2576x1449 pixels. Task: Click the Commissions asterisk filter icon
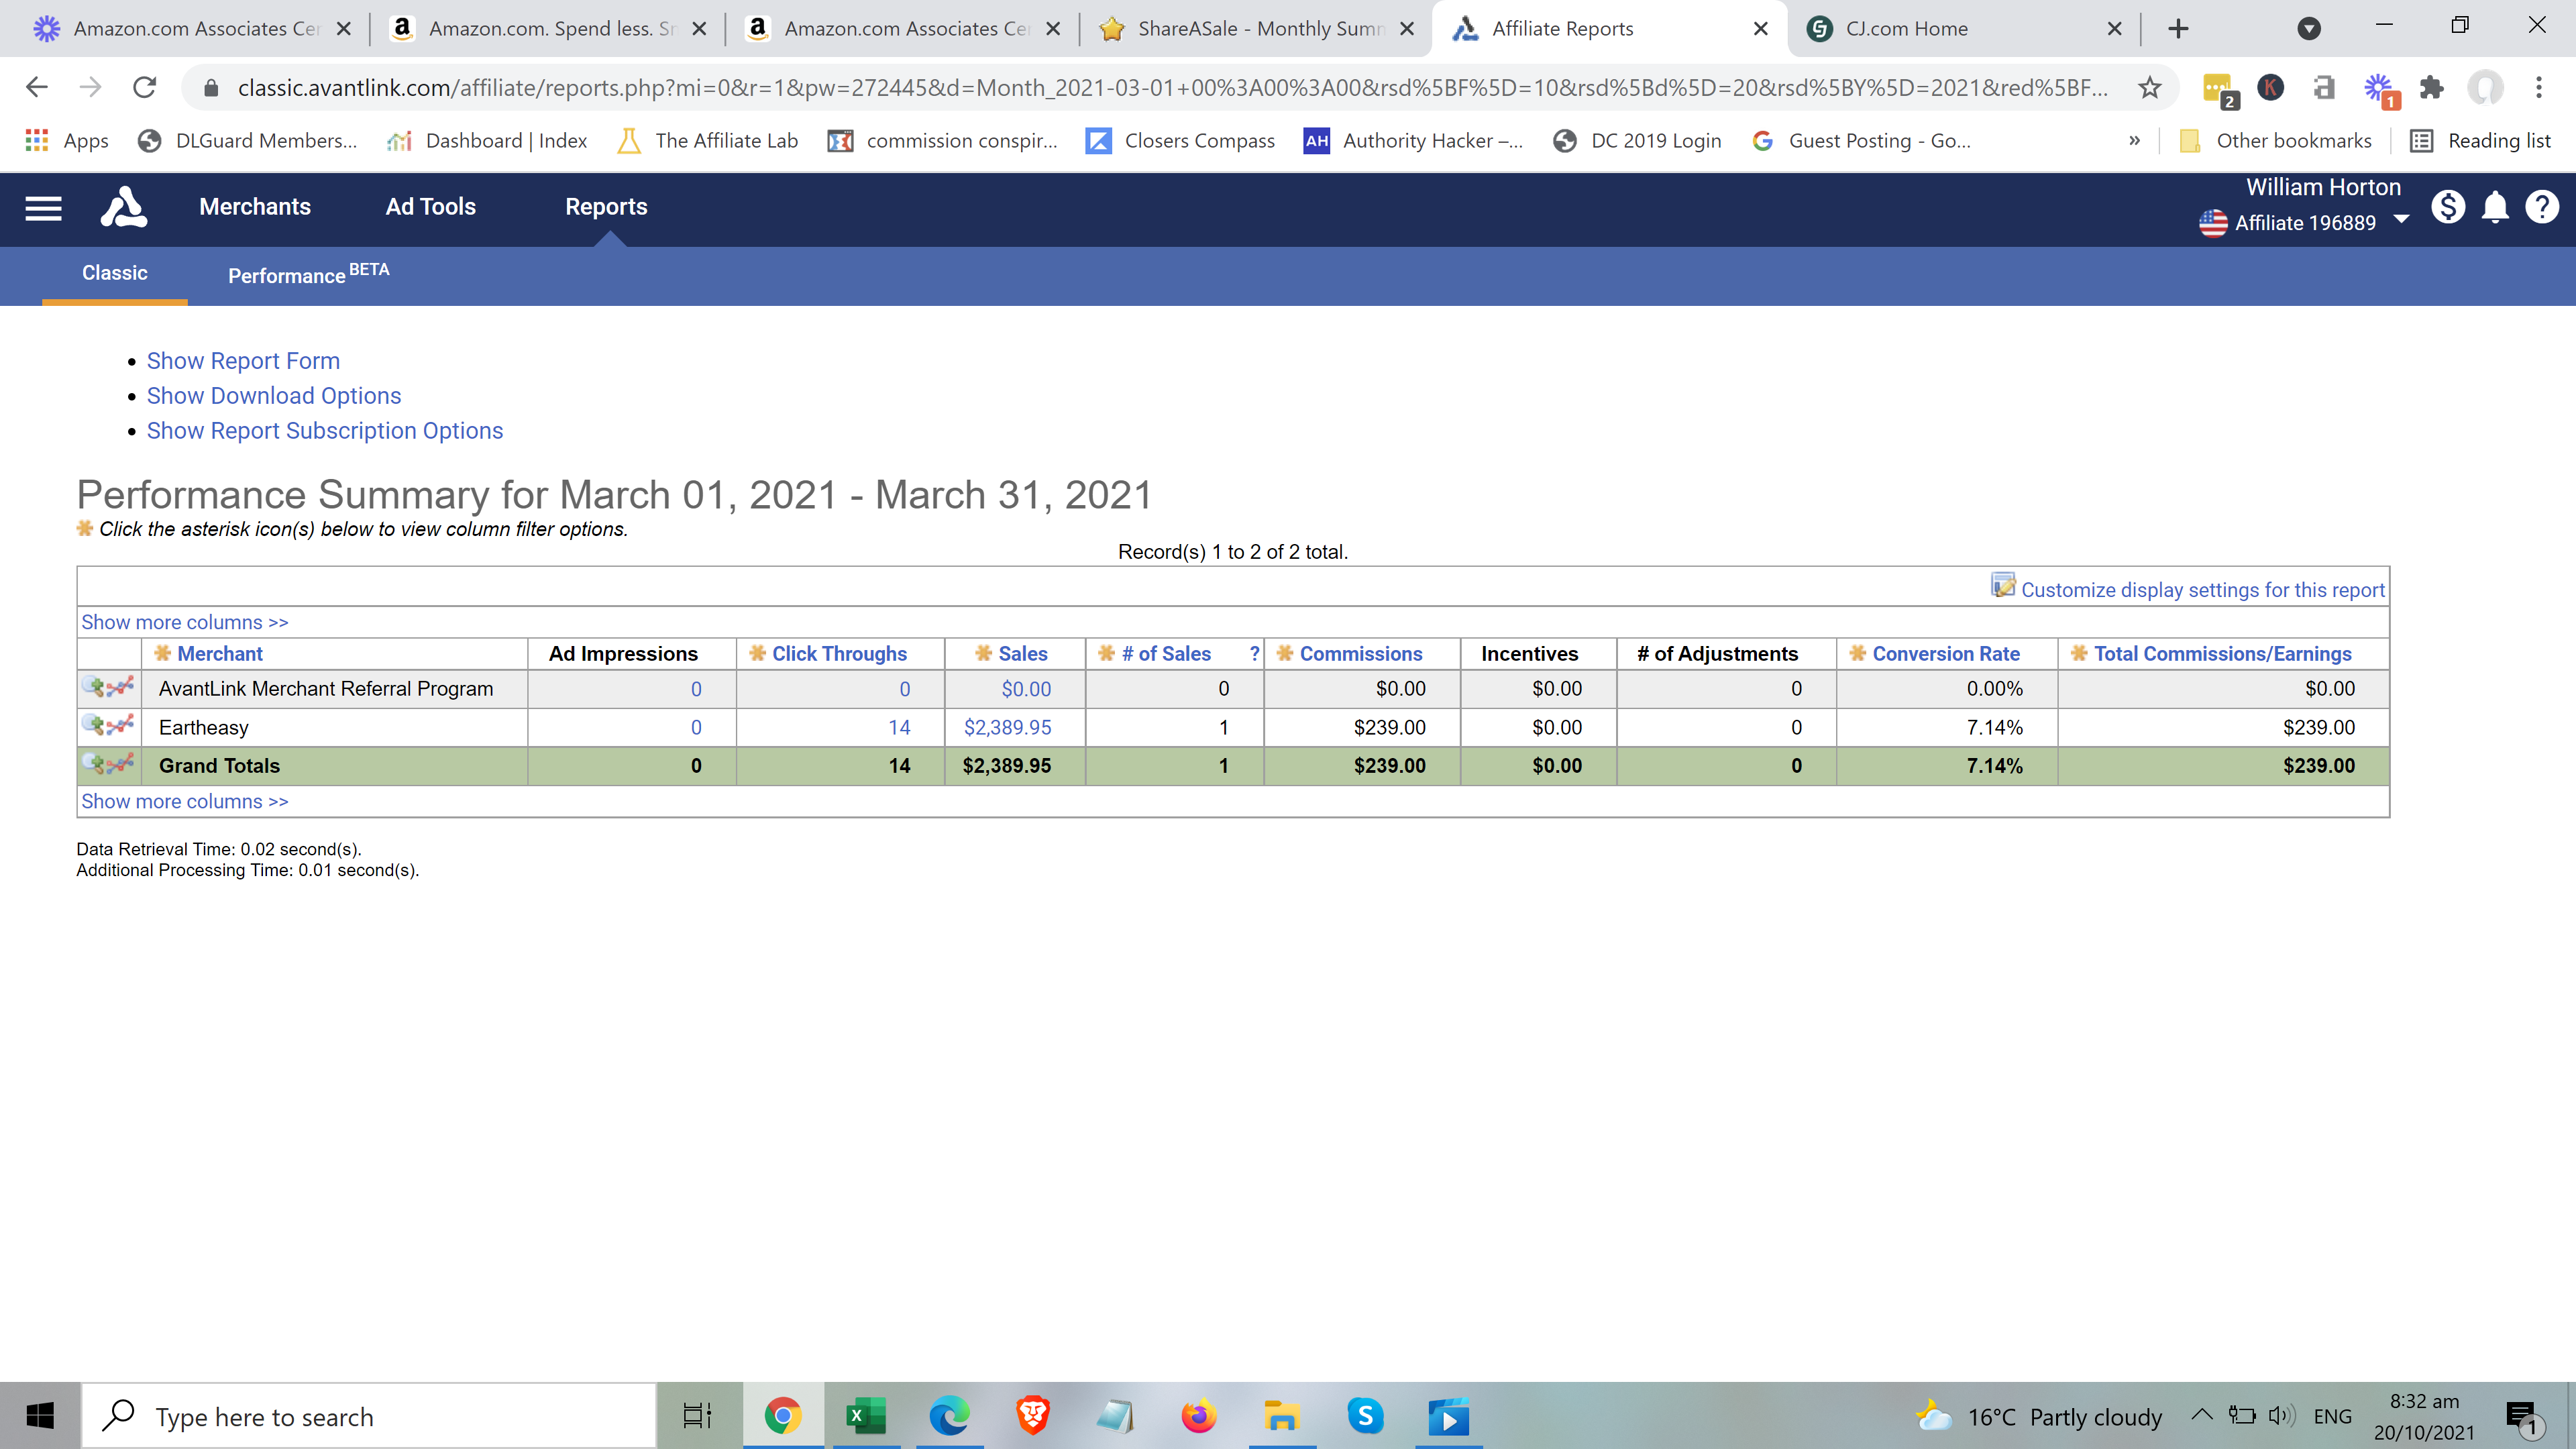(1285, 653)
